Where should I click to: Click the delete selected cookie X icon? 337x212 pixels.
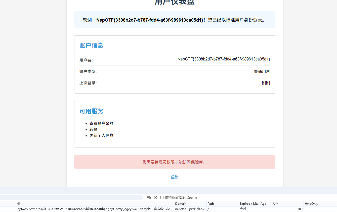pos(156,197)
